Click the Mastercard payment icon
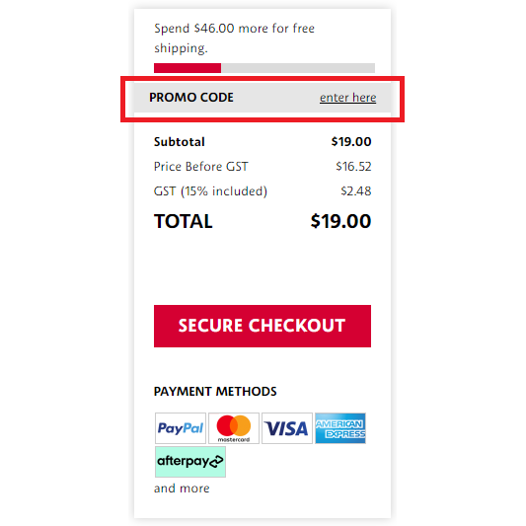526x526 pixels. [234, 428]
